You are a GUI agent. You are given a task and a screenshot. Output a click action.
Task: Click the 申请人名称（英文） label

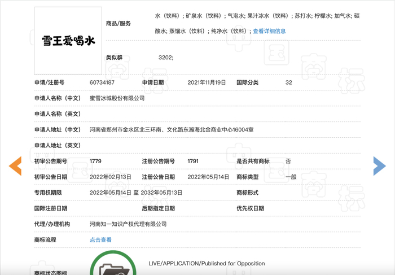tap(58, 114)
